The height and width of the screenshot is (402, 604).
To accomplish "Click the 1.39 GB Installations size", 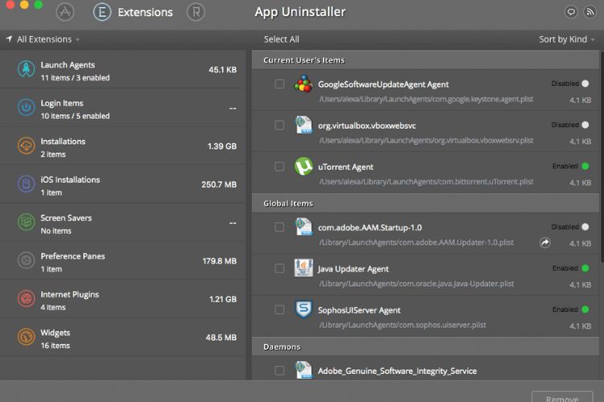I will click(x=222, y=146).
